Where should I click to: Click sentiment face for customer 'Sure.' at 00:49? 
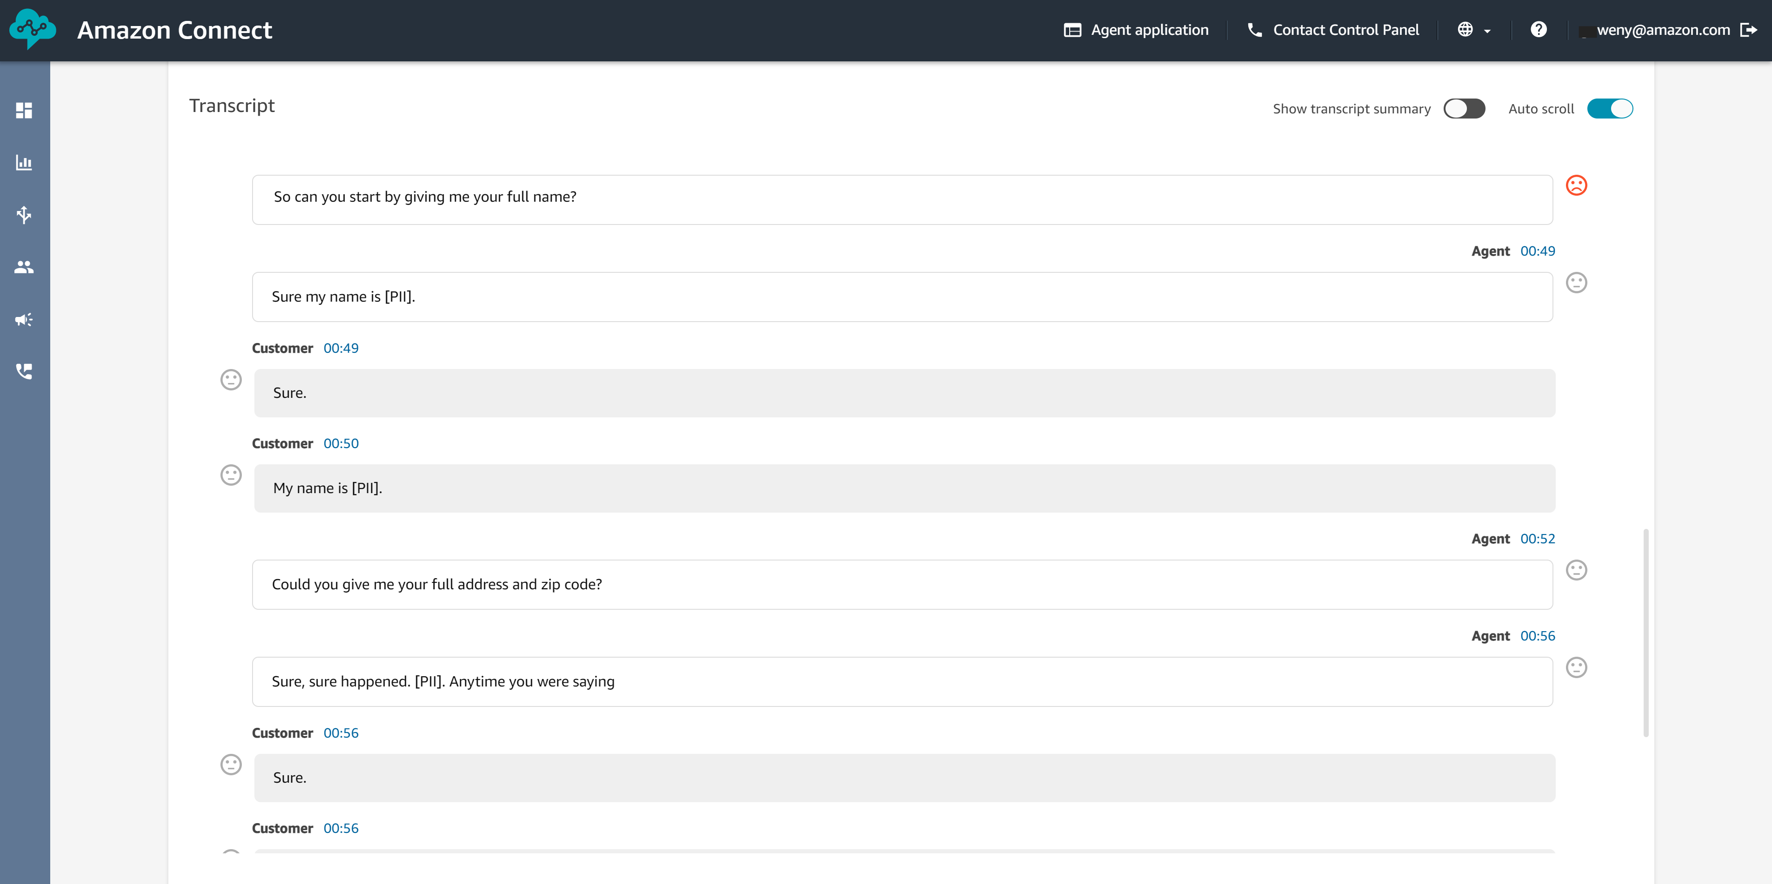click(x=231, y=379)
